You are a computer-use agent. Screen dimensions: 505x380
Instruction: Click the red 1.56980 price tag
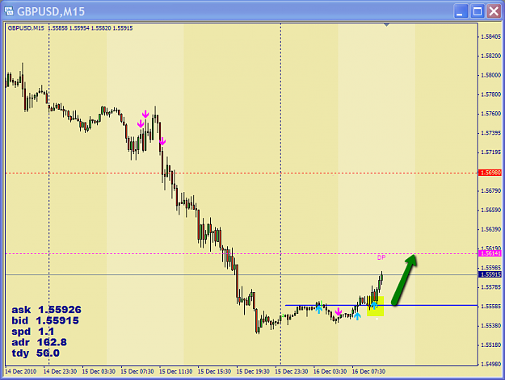[490, 173]
